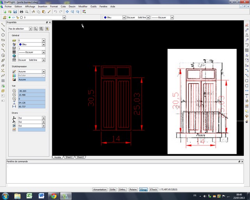Click the Print icon in toolbar
This screenshot has width=250, height=200.
[21, 12]
